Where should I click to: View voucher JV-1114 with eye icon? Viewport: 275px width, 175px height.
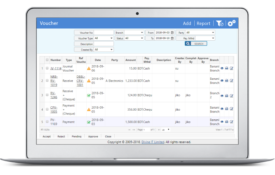click(222, 68)
